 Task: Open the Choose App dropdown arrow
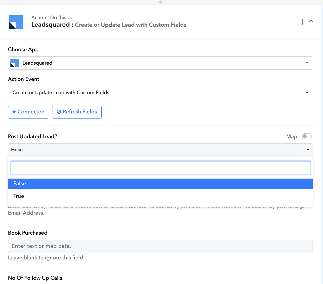point(307,63)
